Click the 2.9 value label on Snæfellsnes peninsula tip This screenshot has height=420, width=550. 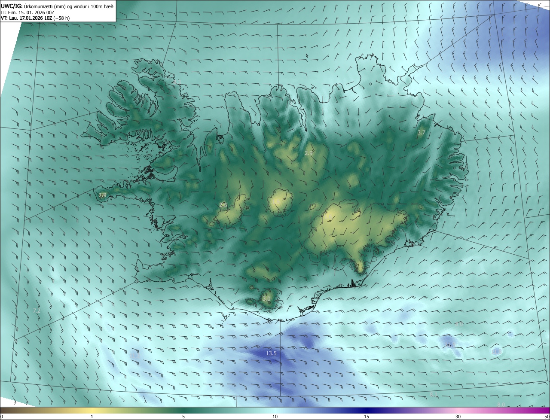pos(102,195)
